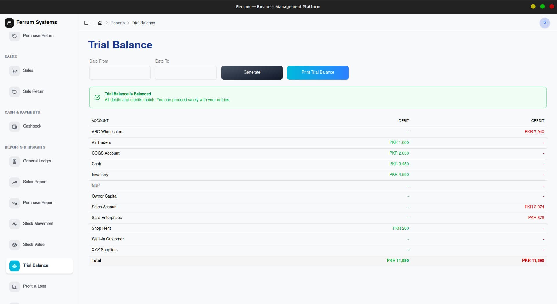
Task: Select the Owner Capital account name
Action: coord(104,196)
